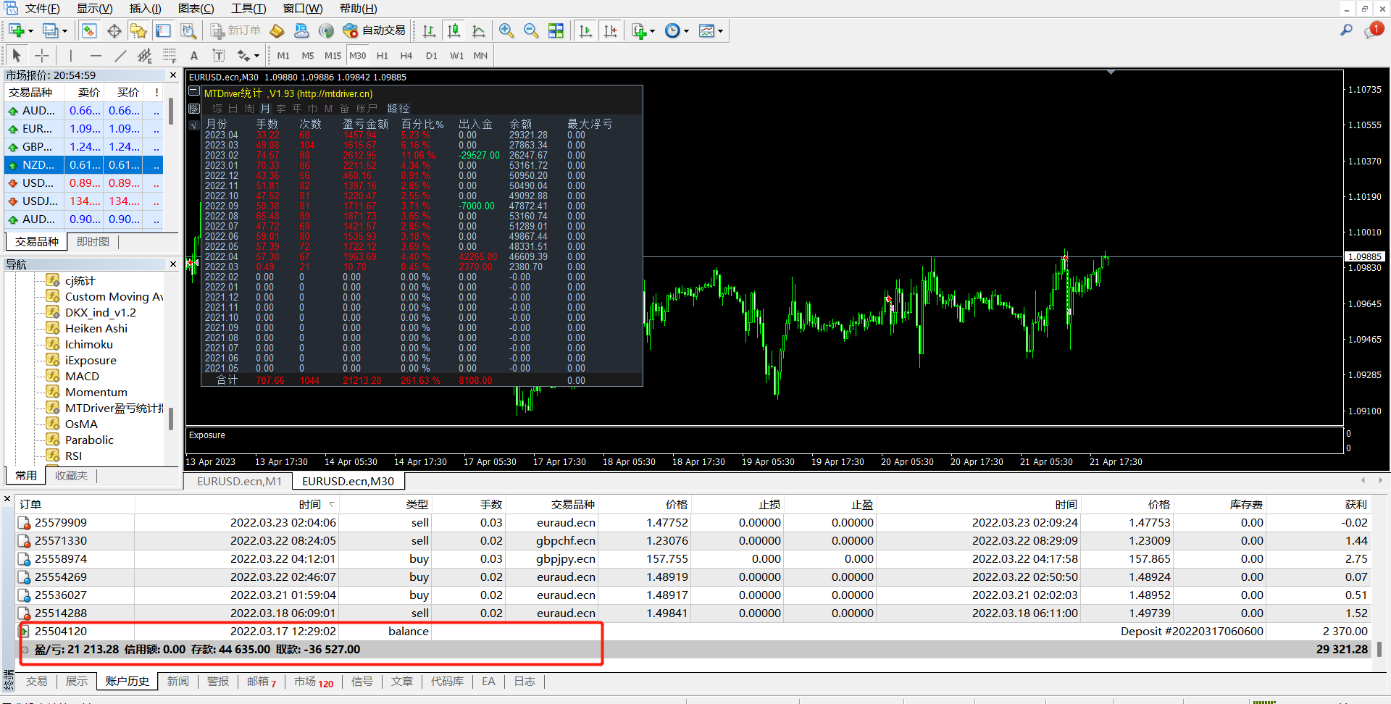Pick the trendline drawing tool
This screenshot has height=704, width=1391.
point(120,56)
